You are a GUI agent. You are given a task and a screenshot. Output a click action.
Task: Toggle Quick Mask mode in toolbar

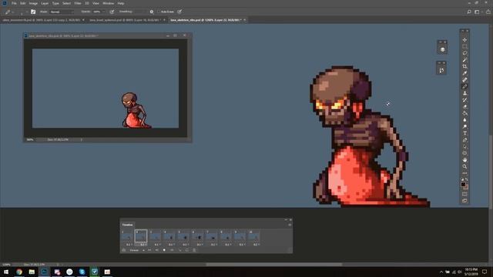tap(464, 194)
